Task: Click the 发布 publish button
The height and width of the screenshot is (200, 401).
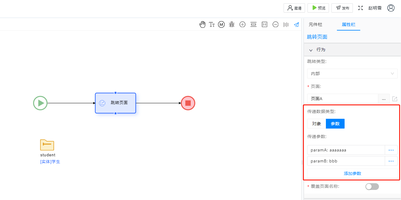Action: 342,8
